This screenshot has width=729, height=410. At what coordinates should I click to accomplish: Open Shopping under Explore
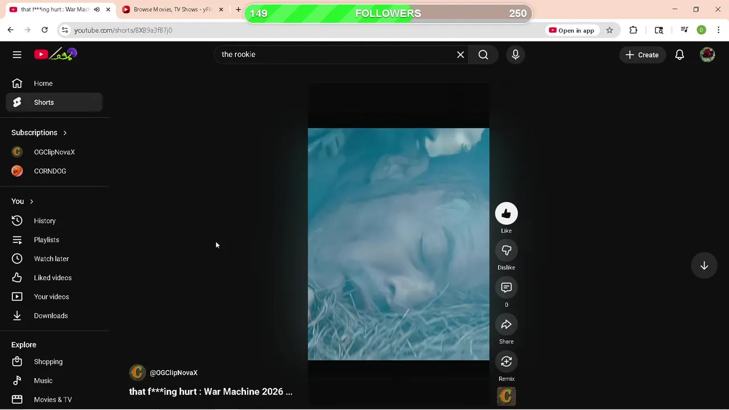pyautogui.click(x=54, y=362)
